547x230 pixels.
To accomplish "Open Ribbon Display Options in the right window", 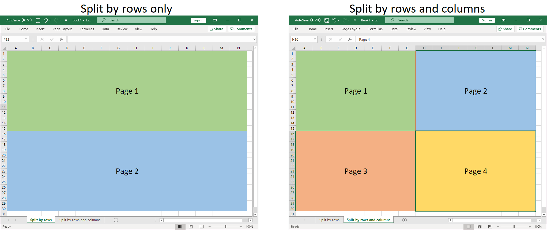I will pos(503,20).
